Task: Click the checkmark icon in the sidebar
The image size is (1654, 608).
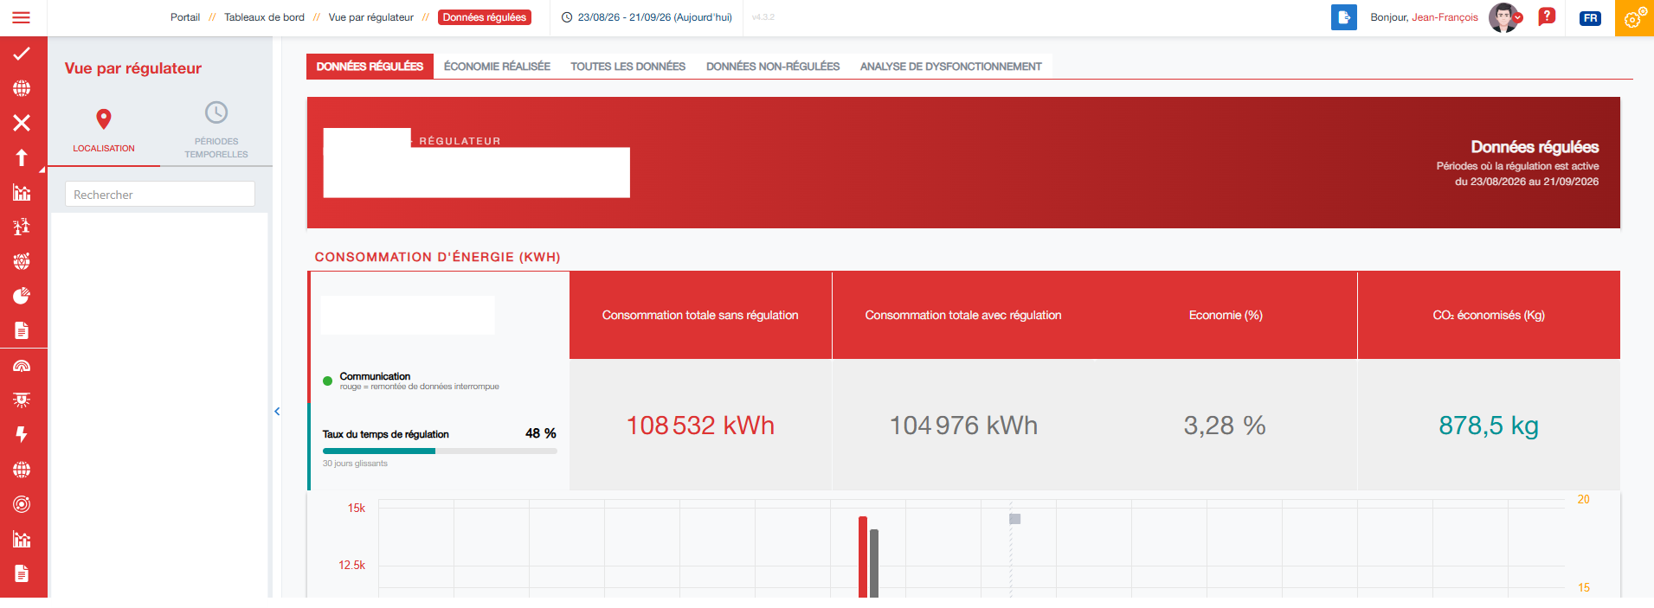Action: (22, 54)
